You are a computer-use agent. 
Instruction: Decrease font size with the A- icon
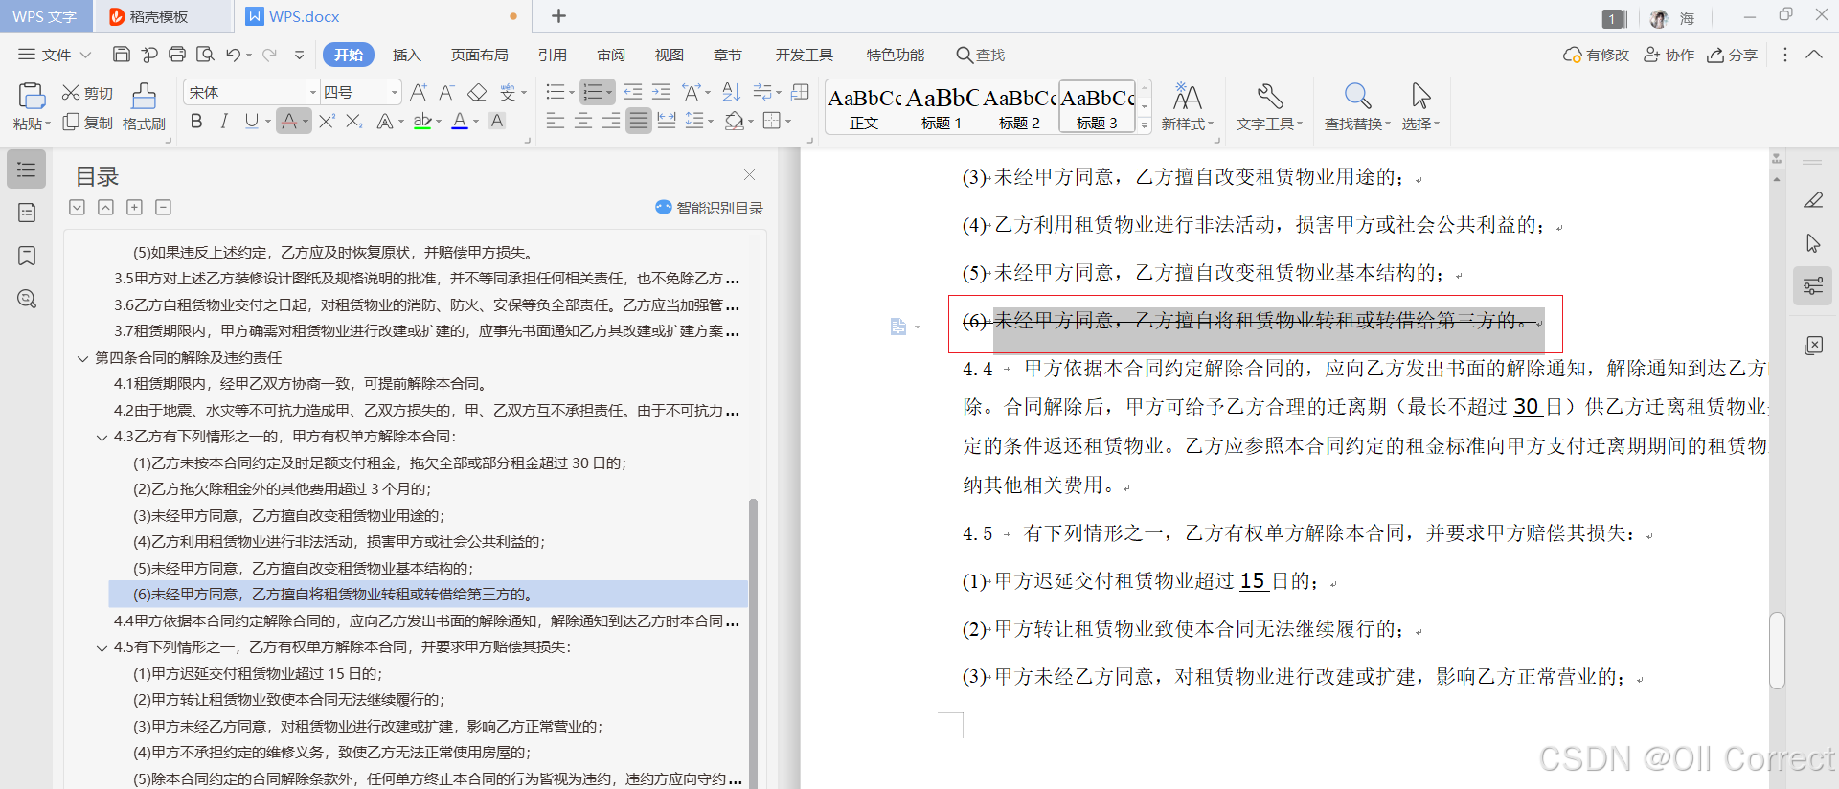click(446, 92)
